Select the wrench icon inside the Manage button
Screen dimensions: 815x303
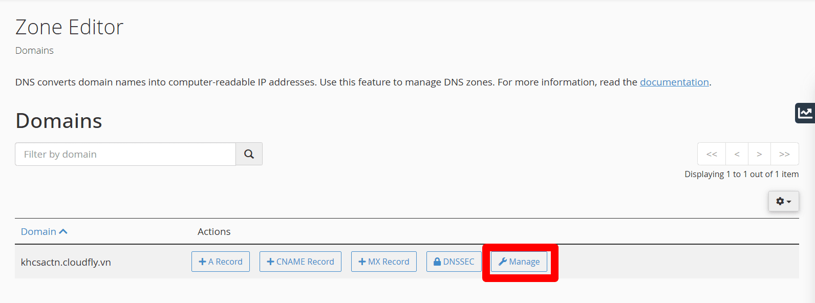click(503, 262)
